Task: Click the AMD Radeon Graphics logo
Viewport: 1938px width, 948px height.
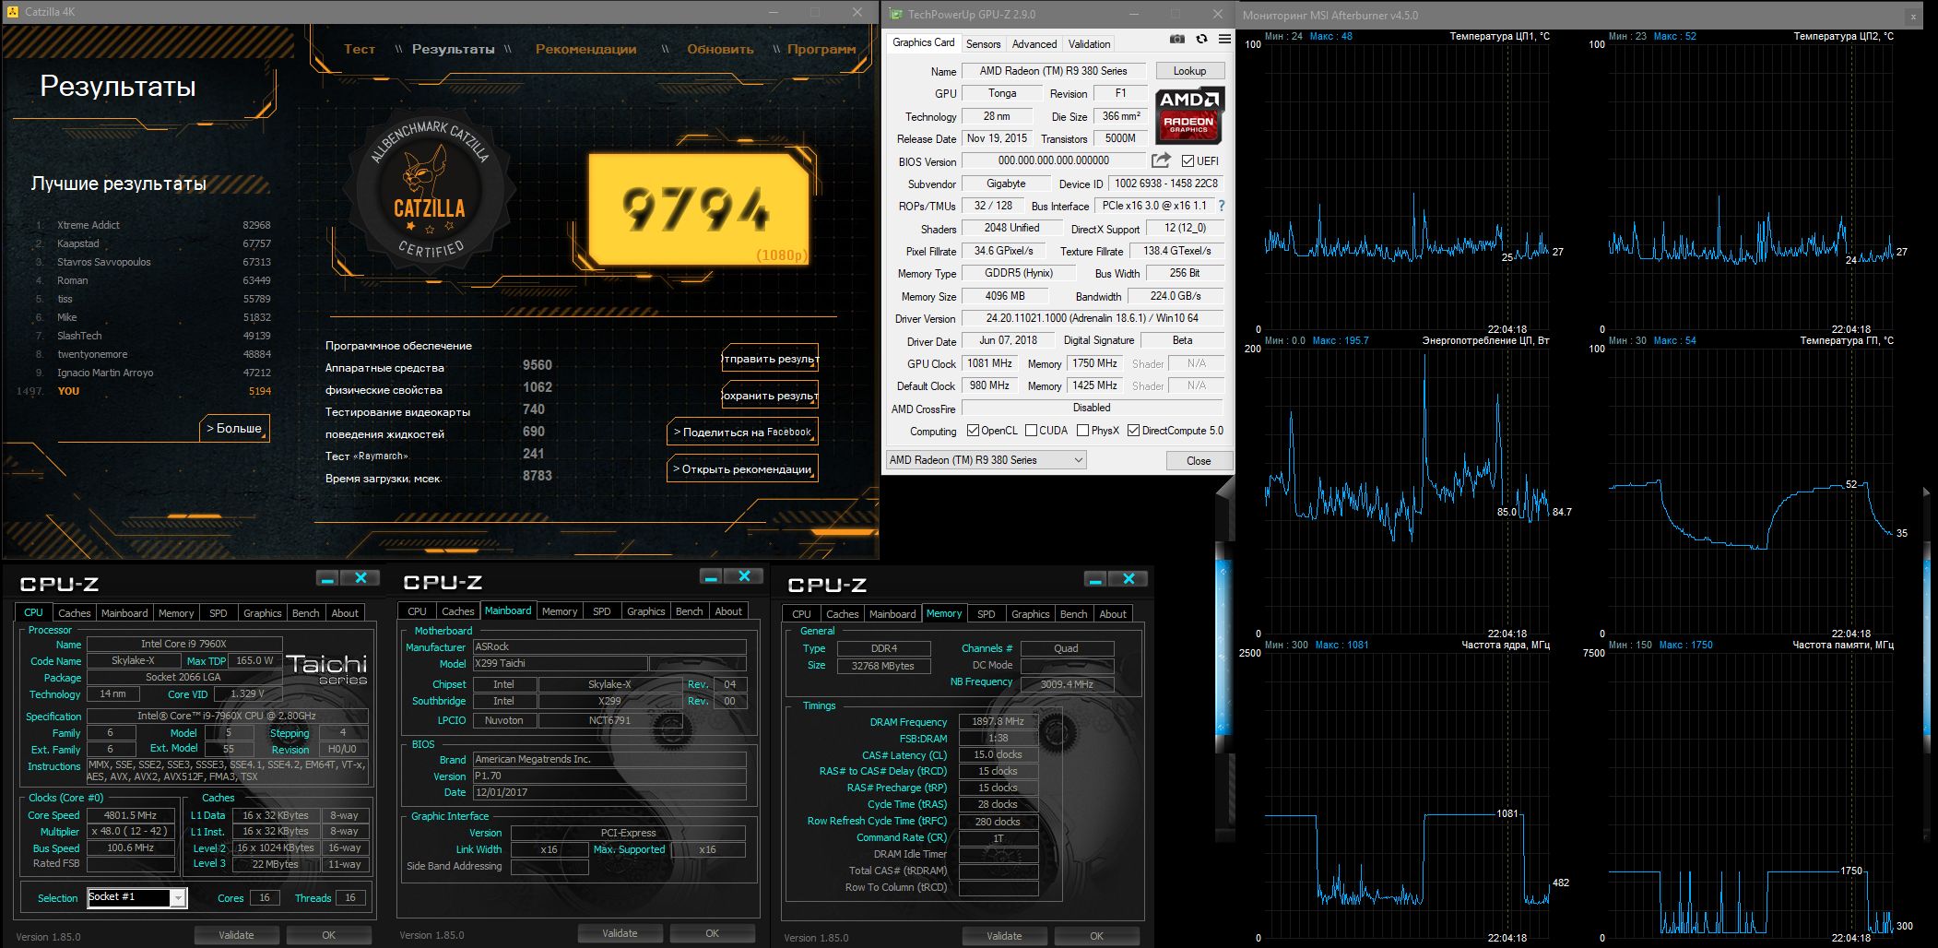Action: 1189,115
